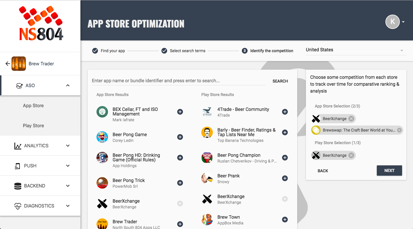Click the ASO trend icon

[x=19, y=85]
